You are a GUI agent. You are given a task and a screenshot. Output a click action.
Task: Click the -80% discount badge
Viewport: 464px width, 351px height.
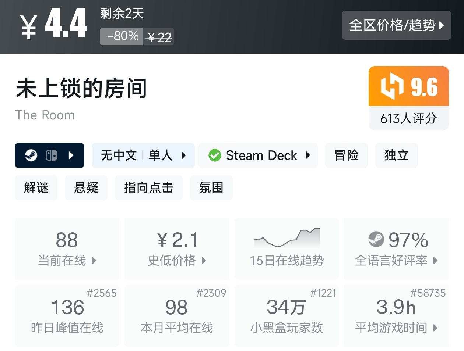(x=122, y=36)
